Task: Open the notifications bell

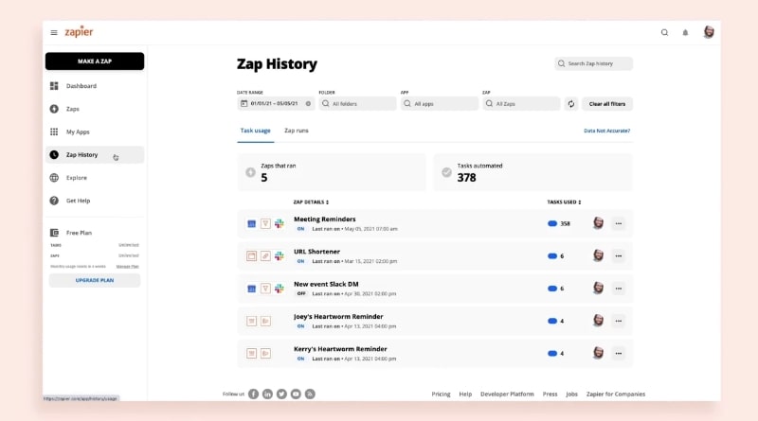Action: [x=686, y=32]
